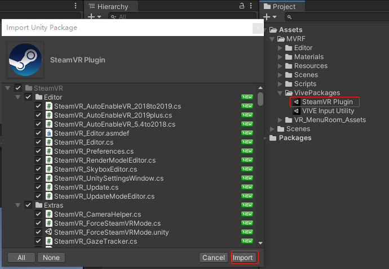Click the import list scrollbar thumb
This screenshot has height=269, width=389.
pyautogui.click(x=260, y=99)
